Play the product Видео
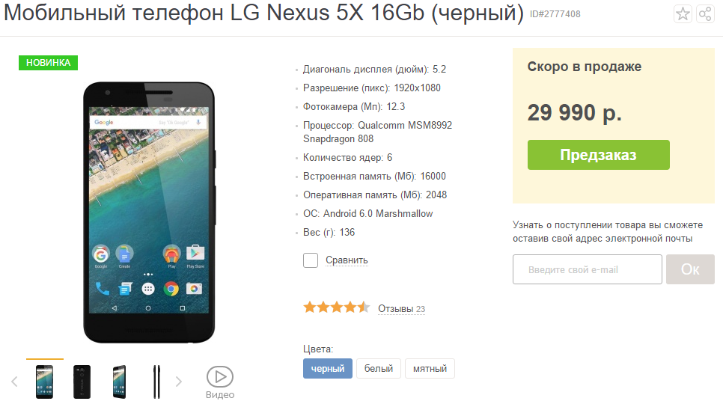This screenshot has height=407, width=723. 220,382
